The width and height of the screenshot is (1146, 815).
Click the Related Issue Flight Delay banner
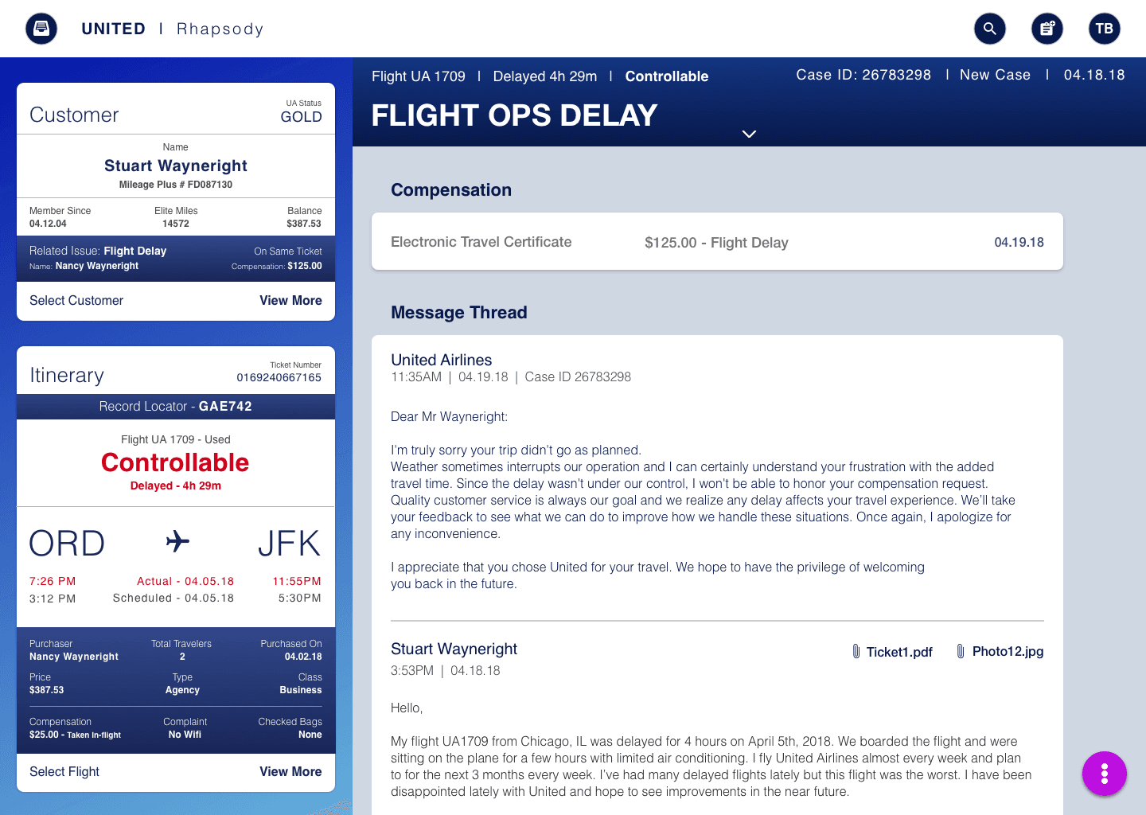[x=176, y=258]
